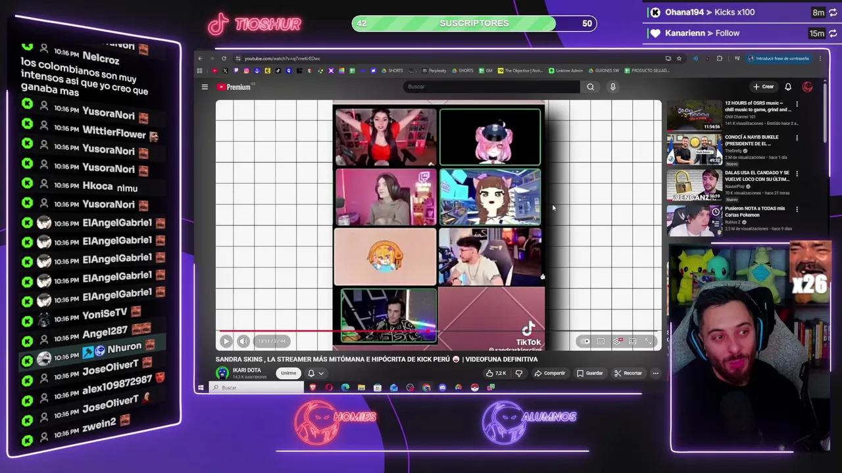Open the YouTube hamburger guide menu
The image size is (842, 473).
pyautogui.click(x=205, y=87)
